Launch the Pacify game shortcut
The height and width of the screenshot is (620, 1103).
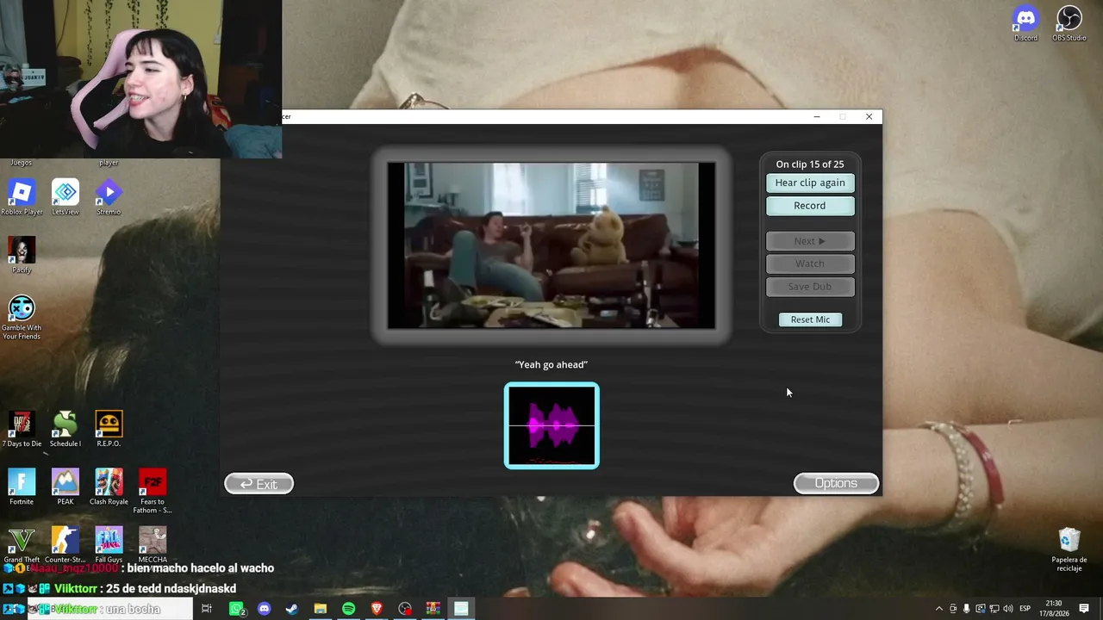[x=22, y=255]
